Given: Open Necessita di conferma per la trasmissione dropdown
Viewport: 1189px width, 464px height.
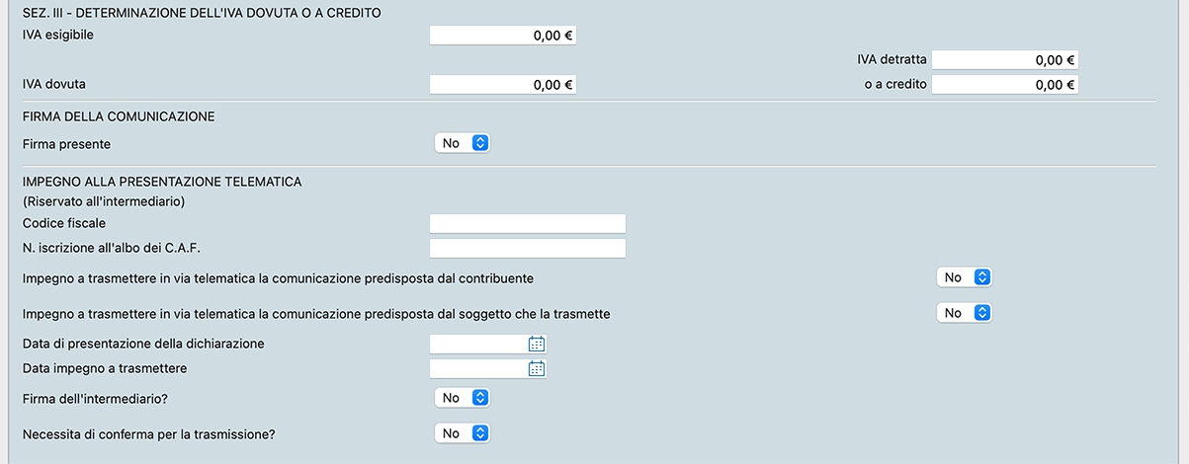Looking at the screenshot, I should click(x=463, y=433).
